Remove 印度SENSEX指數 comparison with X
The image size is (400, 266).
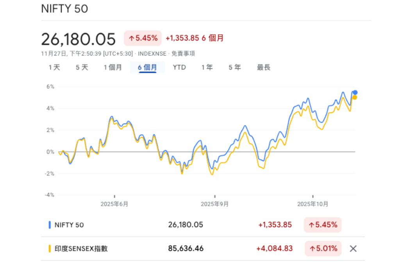[x=353, y=248]
